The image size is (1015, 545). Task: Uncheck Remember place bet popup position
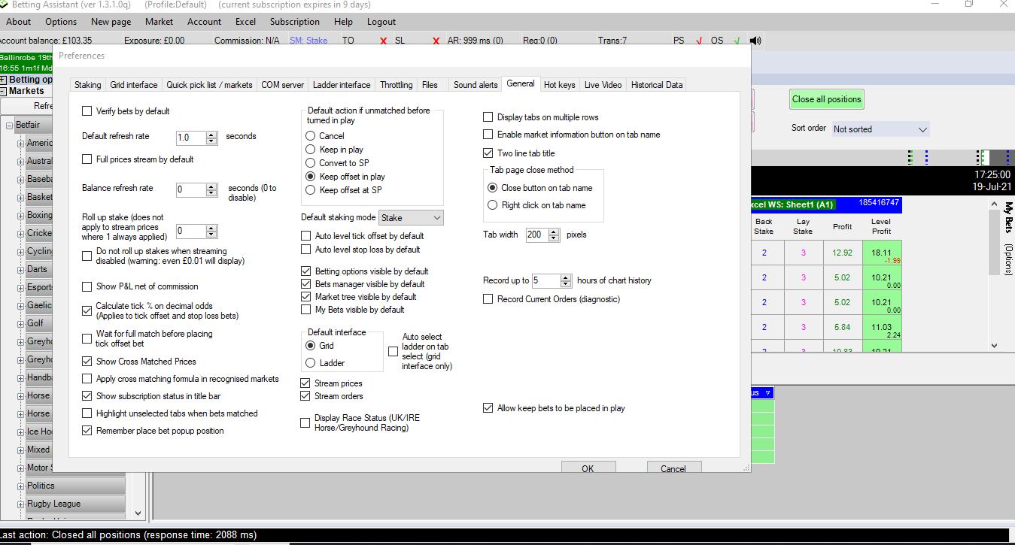(87, 431)
